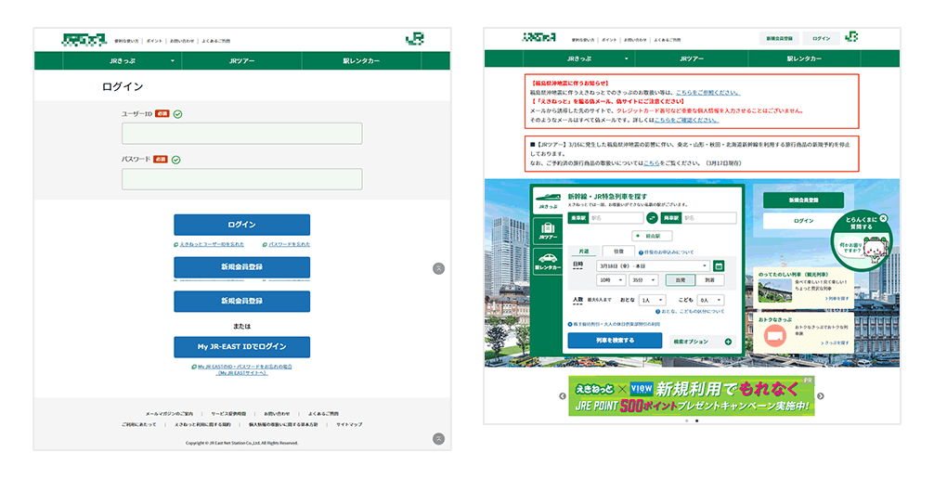
Task: Expand 検索オプション search options
Action: point(702,342)
